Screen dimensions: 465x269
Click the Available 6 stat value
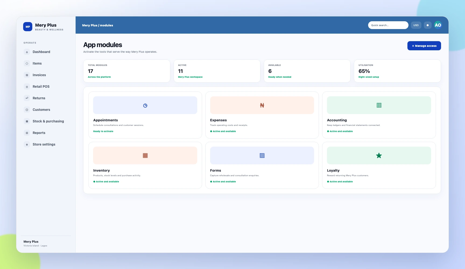tap(270, 71)
